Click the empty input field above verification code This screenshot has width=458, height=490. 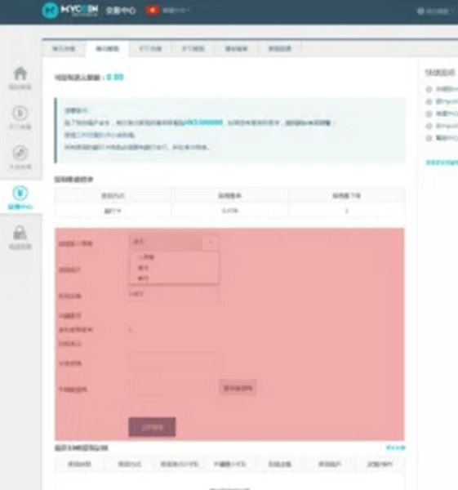(173, 363)
